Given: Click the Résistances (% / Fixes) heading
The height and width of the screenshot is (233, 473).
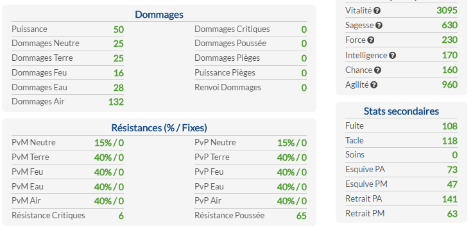Looking at the screenshot, I should tap(159, 128).
